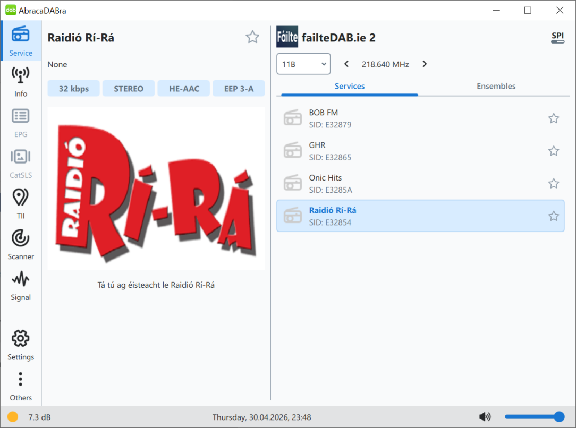
Task: Click the 32 kbps bitrate badge
Action: 73,89
